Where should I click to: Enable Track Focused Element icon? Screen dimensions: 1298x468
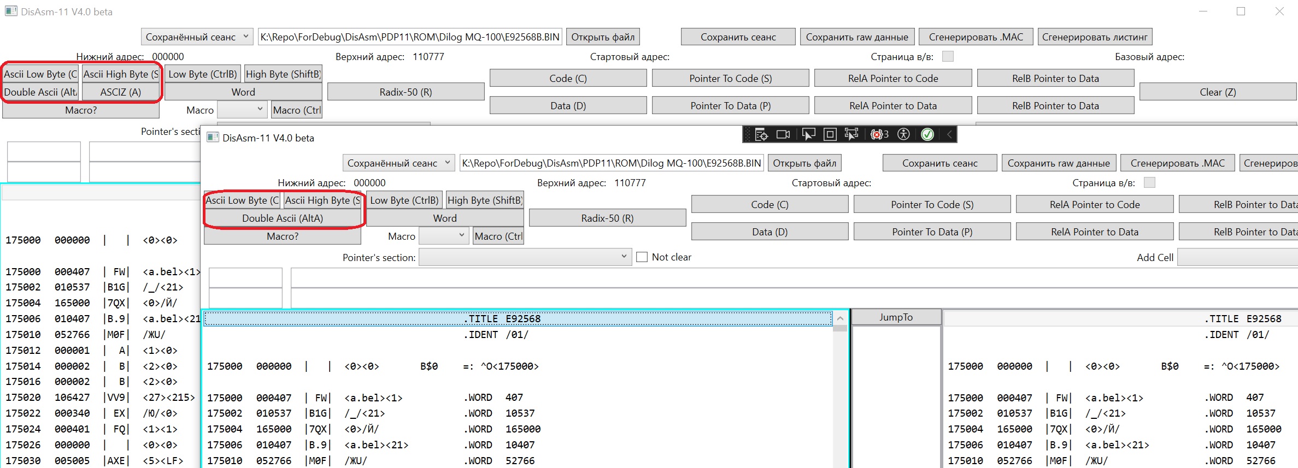click(851, 134)
